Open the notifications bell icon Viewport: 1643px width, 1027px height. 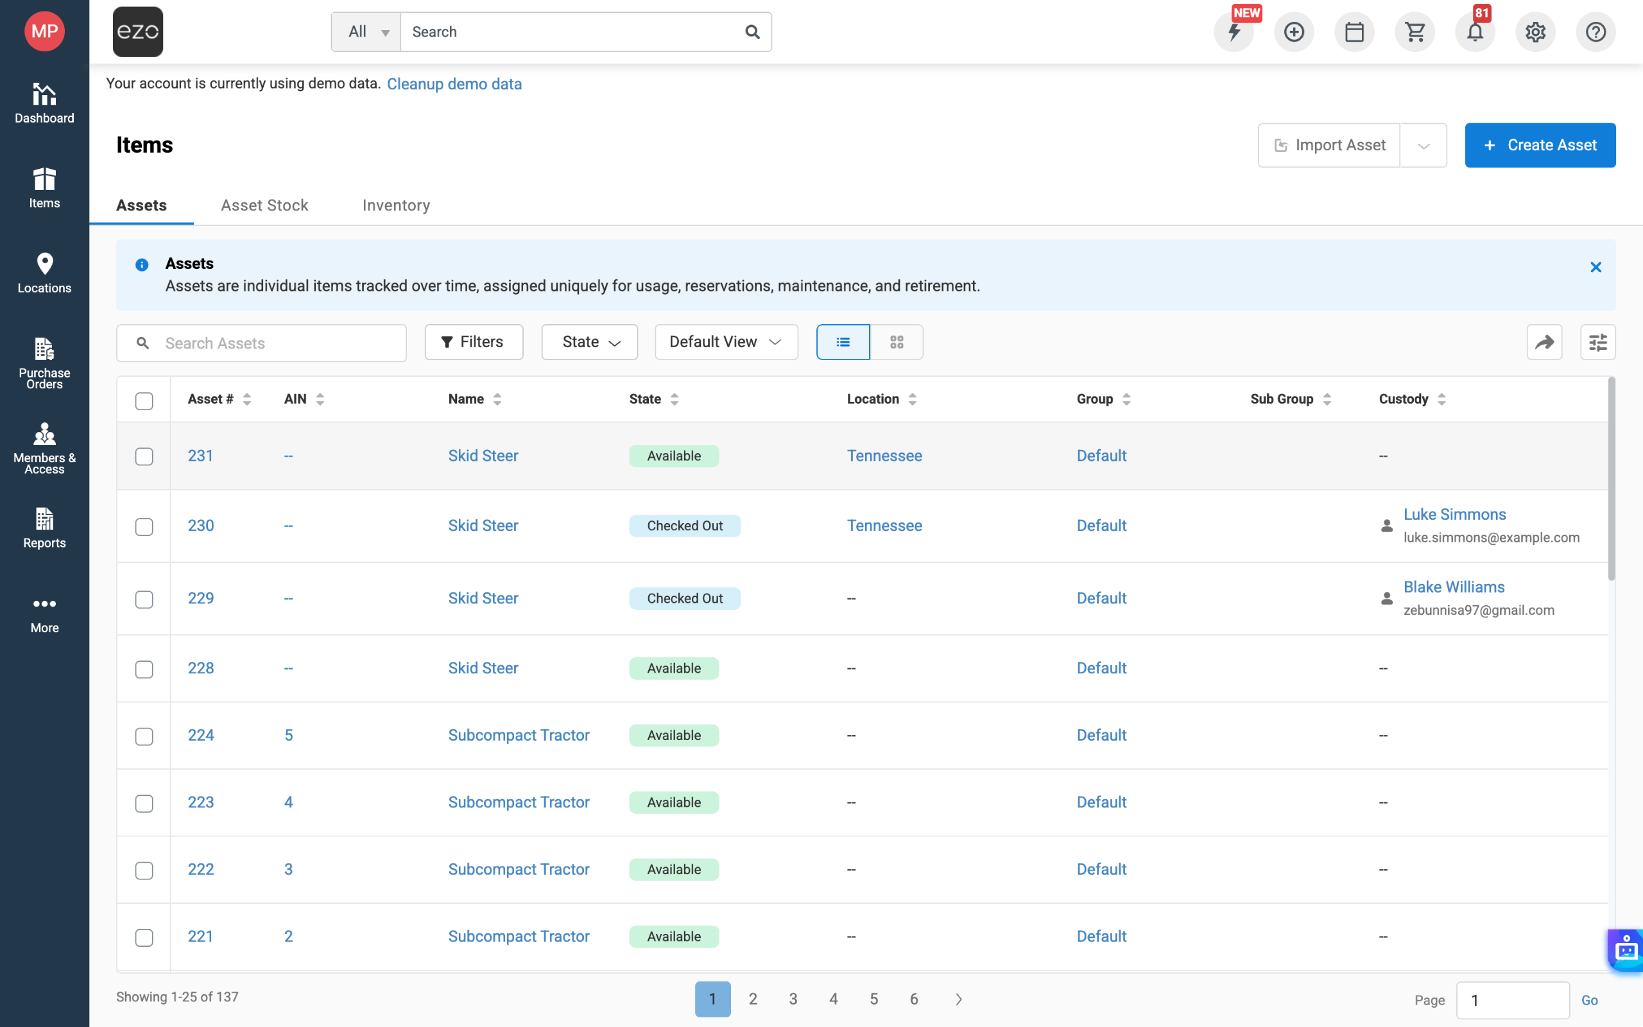(1475, 32)
